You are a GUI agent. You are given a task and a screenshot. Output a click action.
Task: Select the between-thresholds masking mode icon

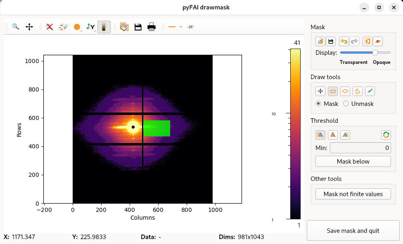coord(333,135)
